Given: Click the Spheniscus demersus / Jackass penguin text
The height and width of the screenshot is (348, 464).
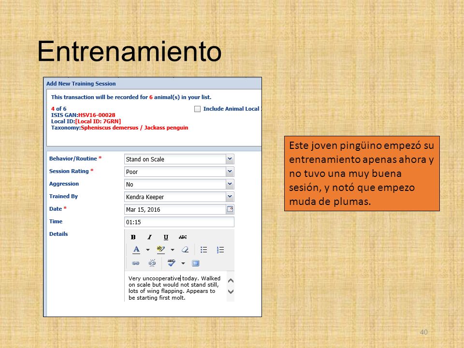Looking at the screenshot, I should pos(134,128).
